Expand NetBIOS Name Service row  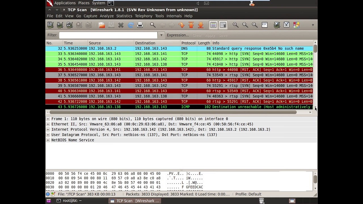pos(48,140)
